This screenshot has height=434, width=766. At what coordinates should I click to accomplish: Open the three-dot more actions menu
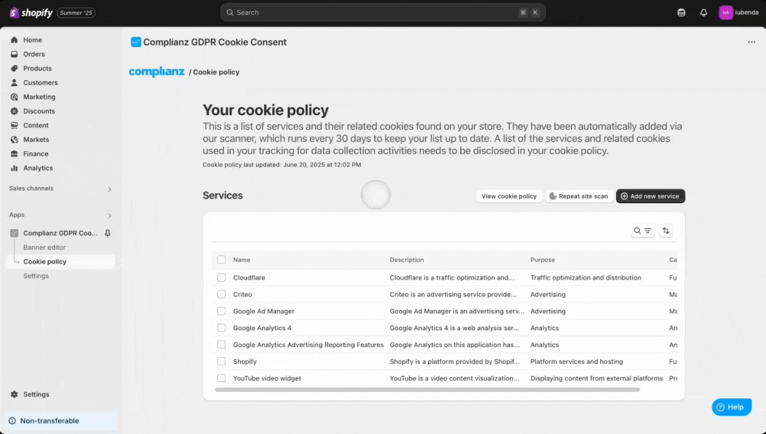tap(752, 42)
